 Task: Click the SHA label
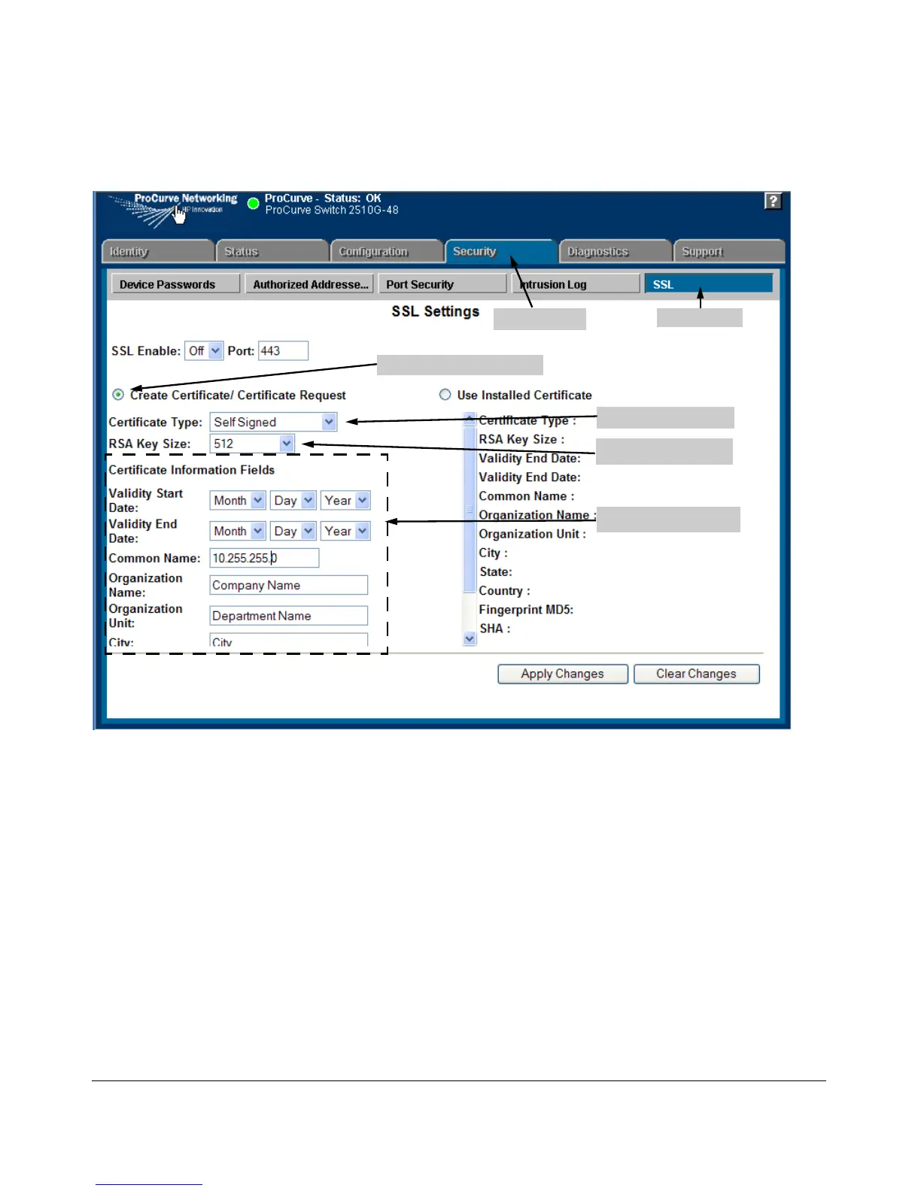pos(495,629)
